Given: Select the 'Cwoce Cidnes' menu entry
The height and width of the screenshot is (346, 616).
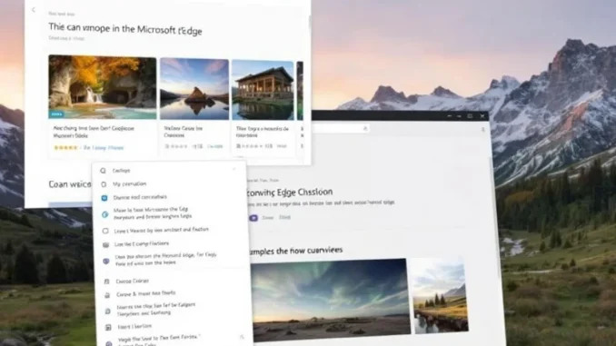Looking at the screenshot, I should pos(132,281).
